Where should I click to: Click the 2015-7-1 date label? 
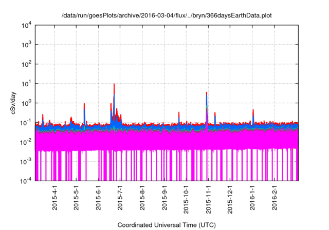pyautogui.click(x=120, y=198)
